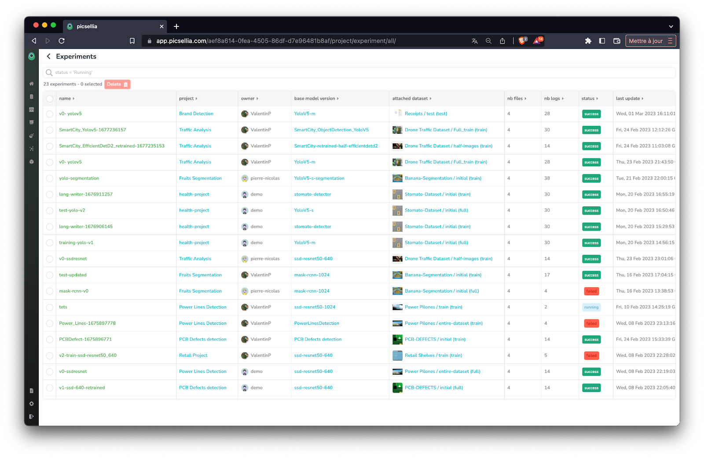Screen dimensions: 704x458
Task: Select the test-yolo-v2 row checkbox
Action: click(50, 211)
